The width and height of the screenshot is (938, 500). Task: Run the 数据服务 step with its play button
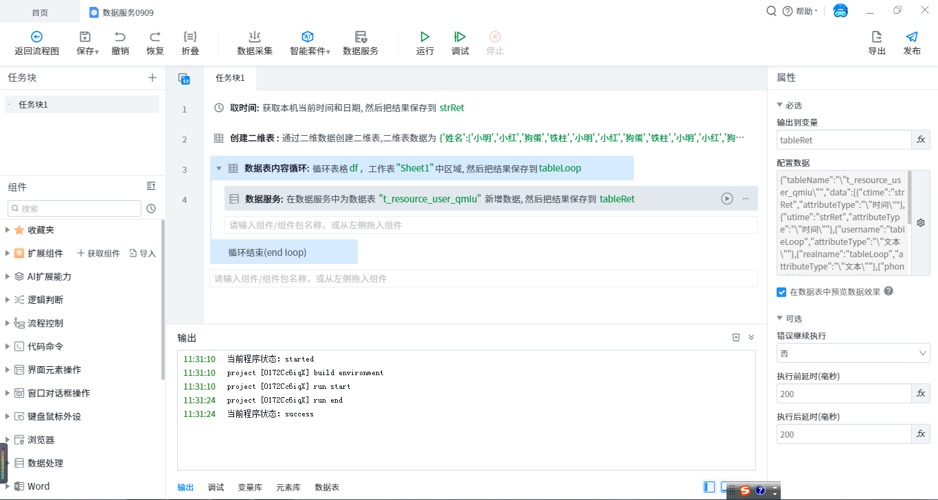(727, 198)
